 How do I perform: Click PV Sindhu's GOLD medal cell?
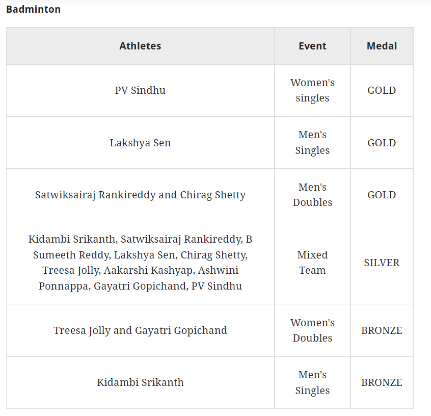pos(382,90)
